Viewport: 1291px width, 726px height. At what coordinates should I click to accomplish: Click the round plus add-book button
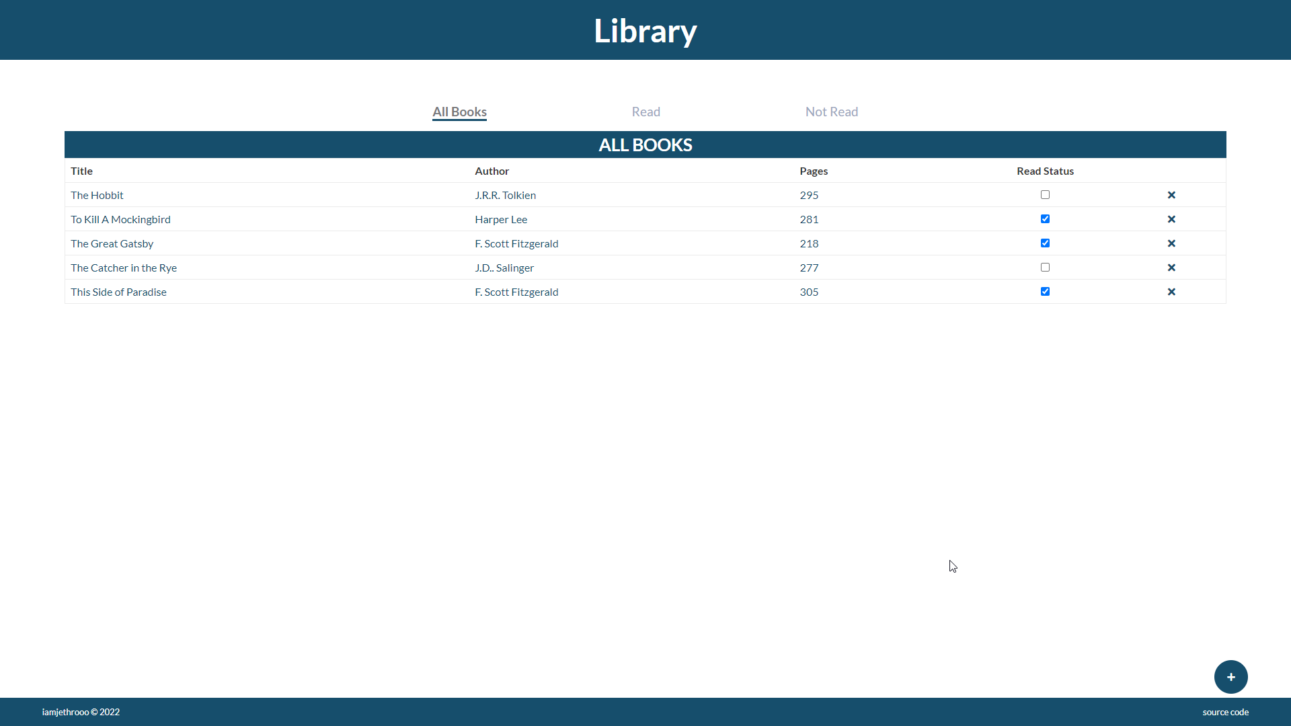(x=1230, y=677)
